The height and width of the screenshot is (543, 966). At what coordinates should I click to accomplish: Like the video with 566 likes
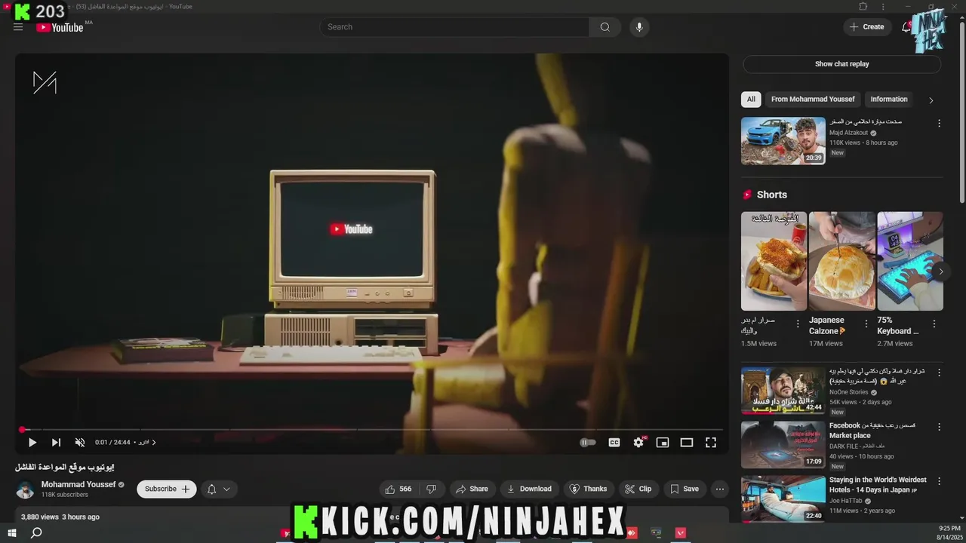pos(398,489)
